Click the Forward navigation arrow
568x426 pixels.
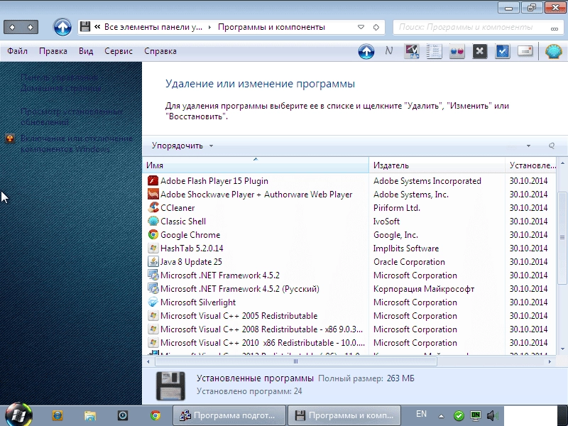click(x=30, y=27)
